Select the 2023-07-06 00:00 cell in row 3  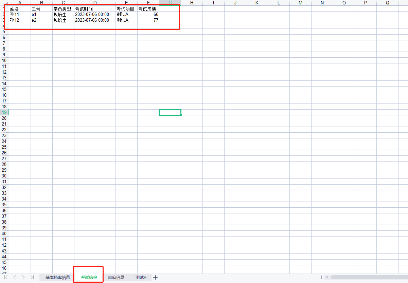pos(95,20)
